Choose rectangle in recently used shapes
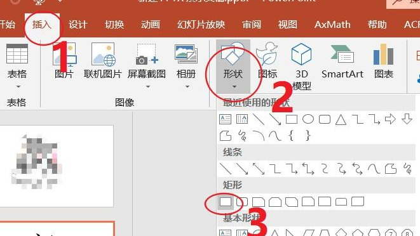This screenshot has width=420, height=236. click(x=292, y=119)
